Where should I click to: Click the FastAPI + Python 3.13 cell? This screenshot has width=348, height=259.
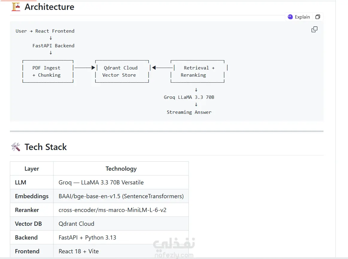click(87, 237)
